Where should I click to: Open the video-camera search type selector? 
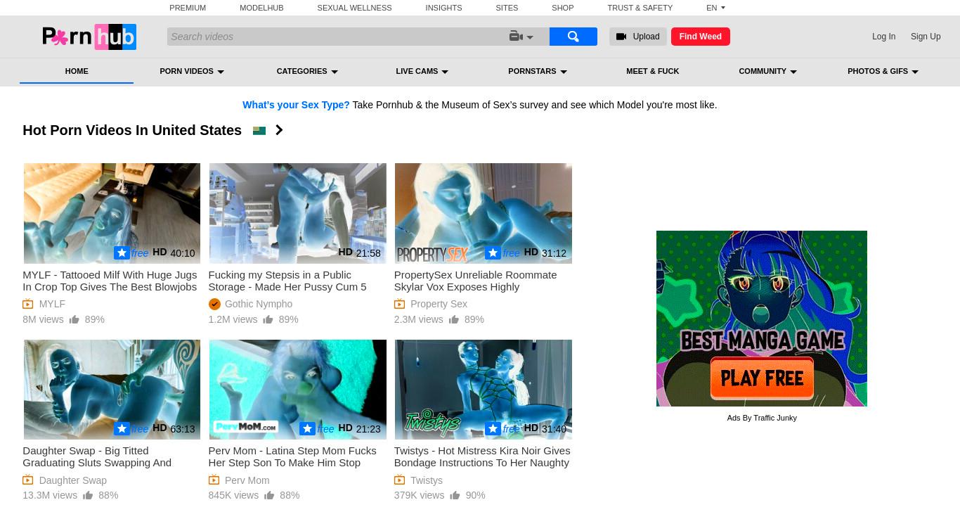521,37
